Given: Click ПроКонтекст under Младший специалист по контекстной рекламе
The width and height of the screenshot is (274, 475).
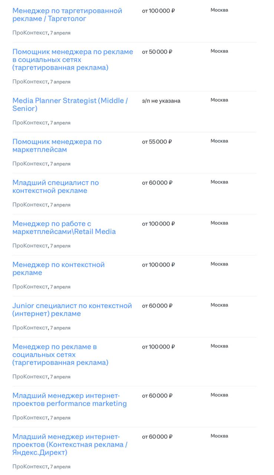Looking at the screenshot, I should click(x=30, y=205).
